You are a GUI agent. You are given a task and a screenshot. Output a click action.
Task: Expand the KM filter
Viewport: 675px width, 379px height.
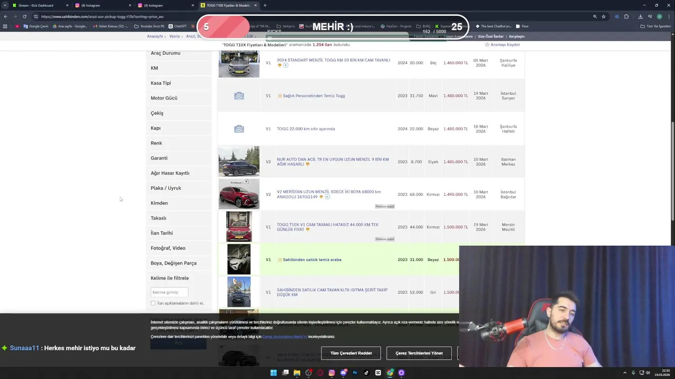tap(179, 68)
